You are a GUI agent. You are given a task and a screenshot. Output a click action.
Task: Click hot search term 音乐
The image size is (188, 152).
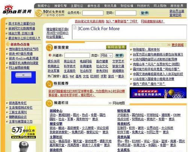tap(65, 76)
